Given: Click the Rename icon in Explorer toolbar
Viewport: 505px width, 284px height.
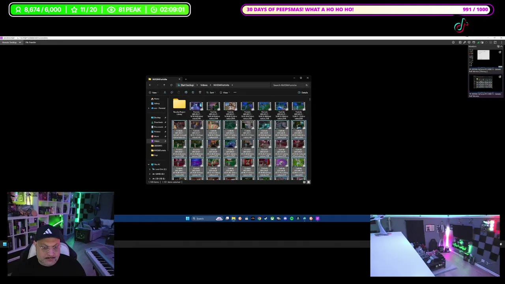Looking at the screenshot, I should (186, 92).
